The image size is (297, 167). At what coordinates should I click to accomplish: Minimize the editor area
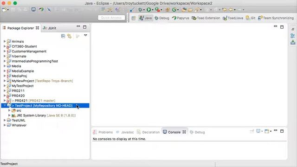276,26
